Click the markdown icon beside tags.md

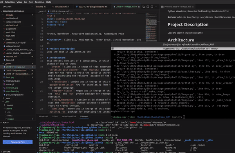tap(4, 60)
